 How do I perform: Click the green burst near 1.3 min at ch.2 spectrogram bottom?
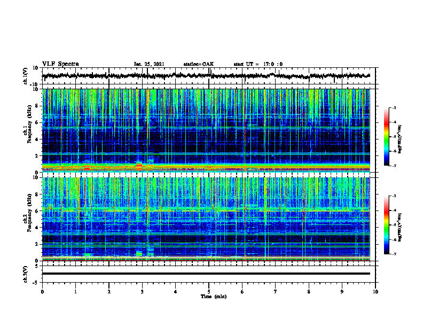(88, 254)
